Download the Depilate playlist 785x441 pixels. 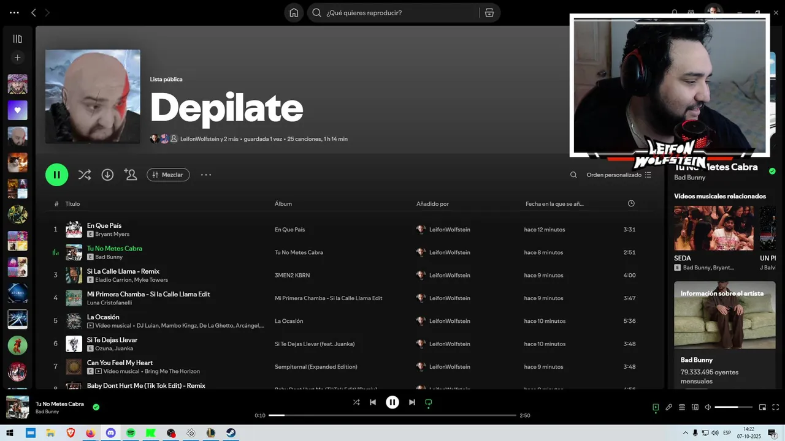tap(107, 175)
